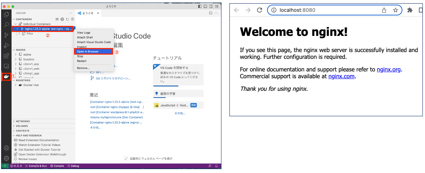Open the Search view in activity bar

click(6, 25)
